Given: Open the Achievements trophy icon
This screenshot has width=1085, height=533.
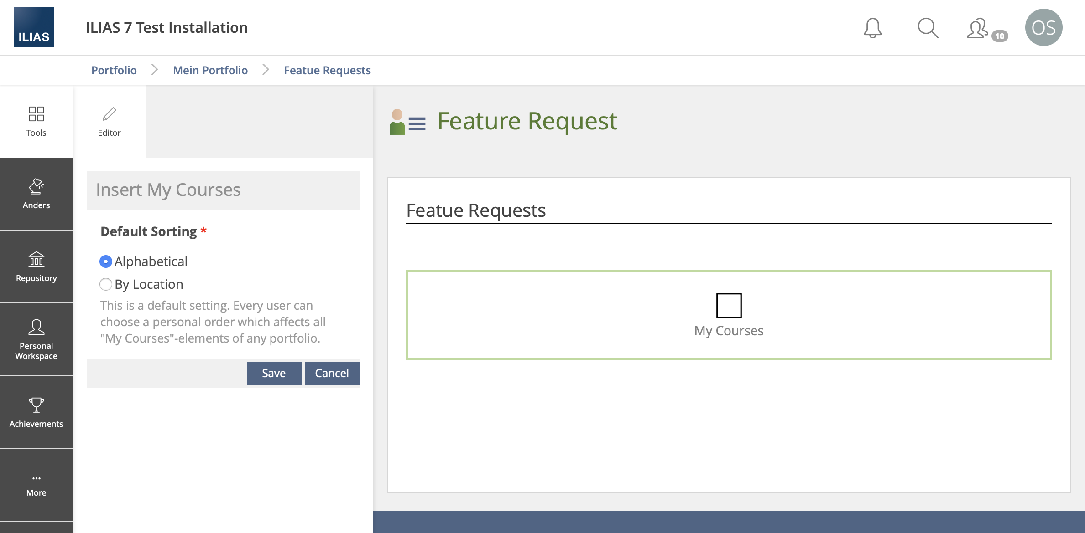Looking at the screenshot, I should [36, 412].
